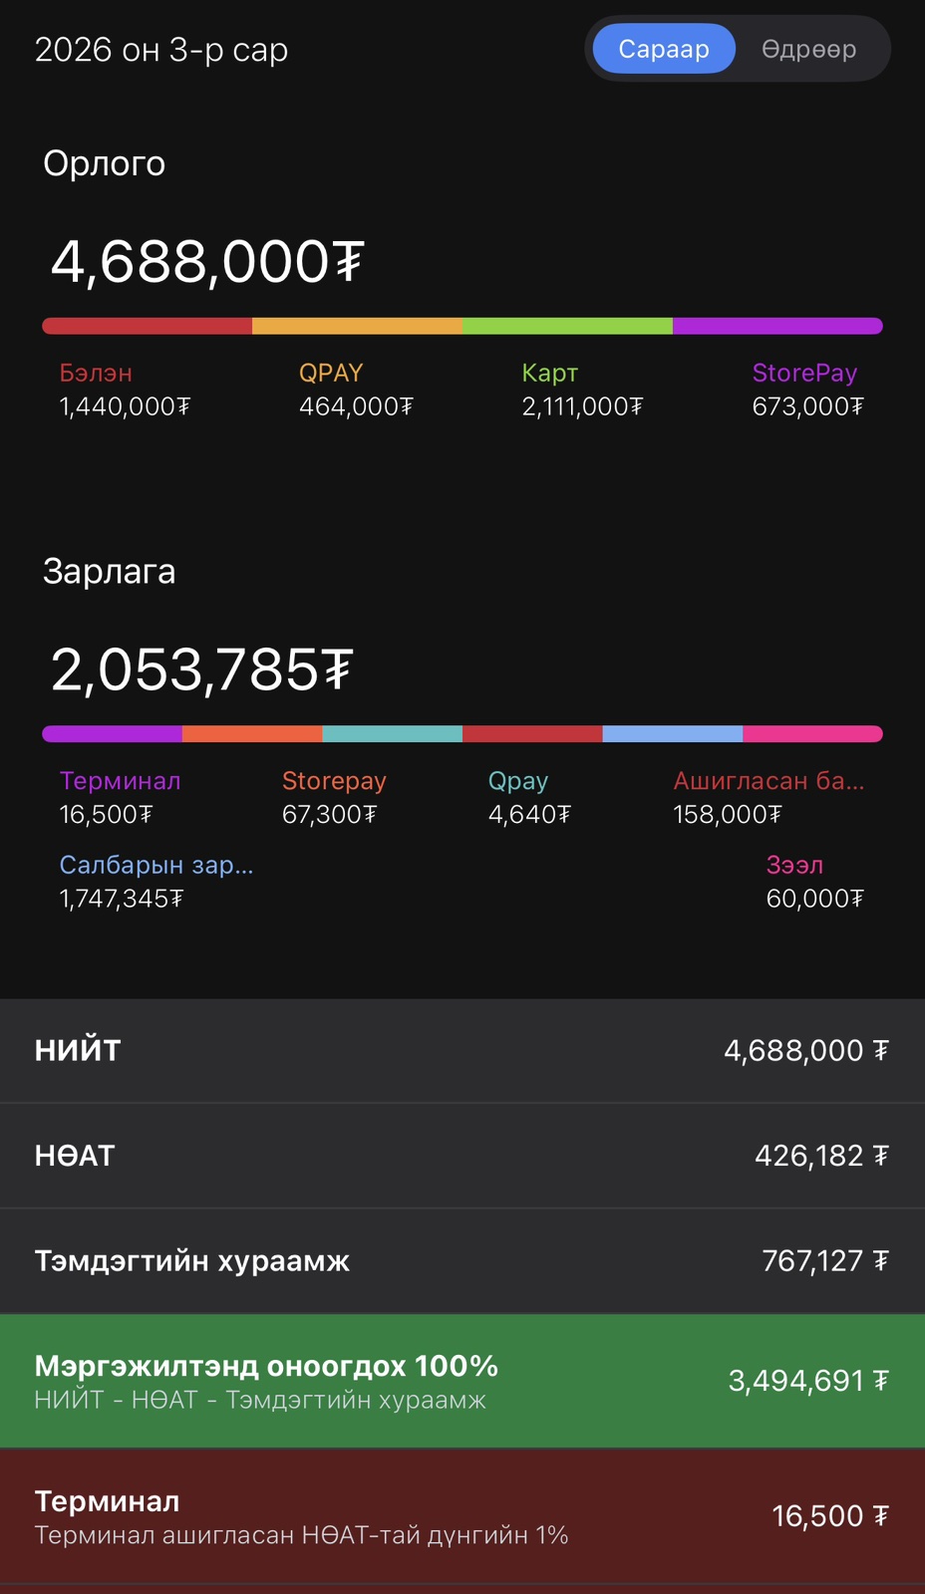Tap the 2026 он 3-р сар date header
The image size is (925, 1594).
[x=161, y=49]
